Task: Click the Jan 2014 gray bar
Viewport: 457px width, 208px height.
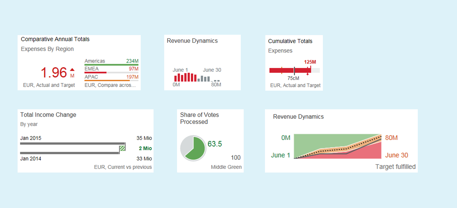Action: (x=69, y=153)
